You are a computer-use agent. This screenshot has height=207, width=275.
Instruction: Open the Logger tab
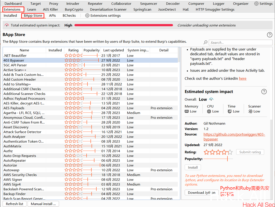[218, 4]
